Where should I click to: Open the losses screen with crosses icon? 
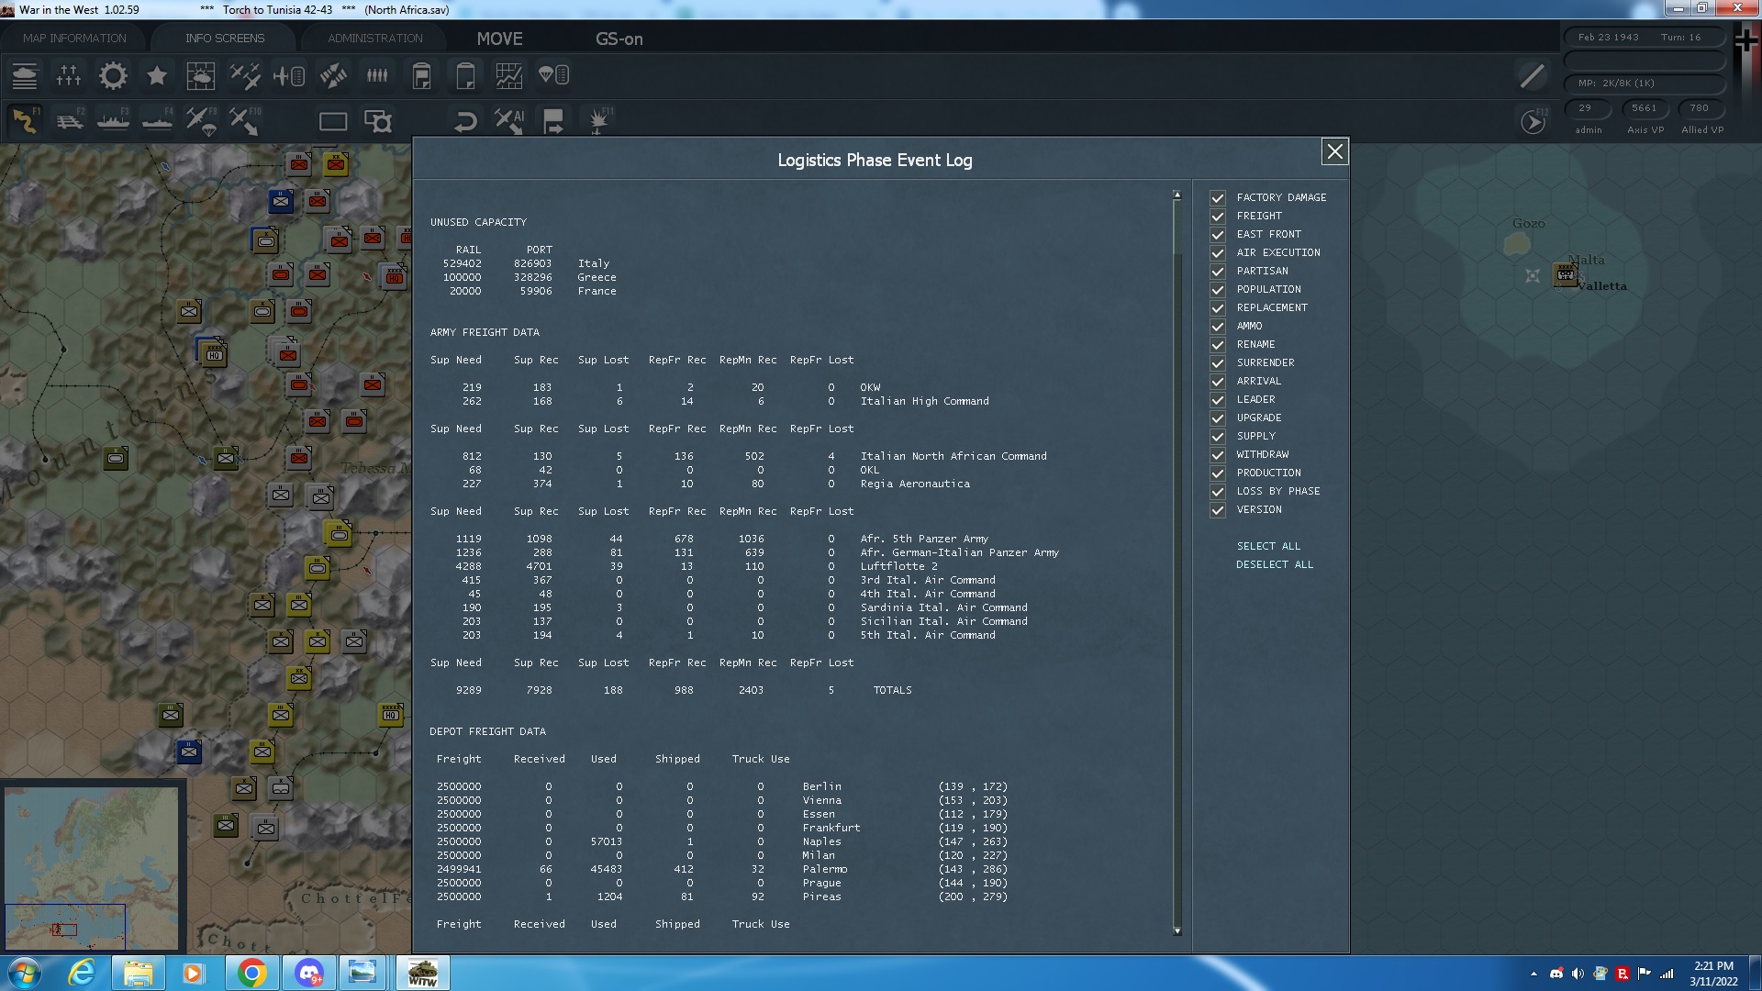point(69,76)
